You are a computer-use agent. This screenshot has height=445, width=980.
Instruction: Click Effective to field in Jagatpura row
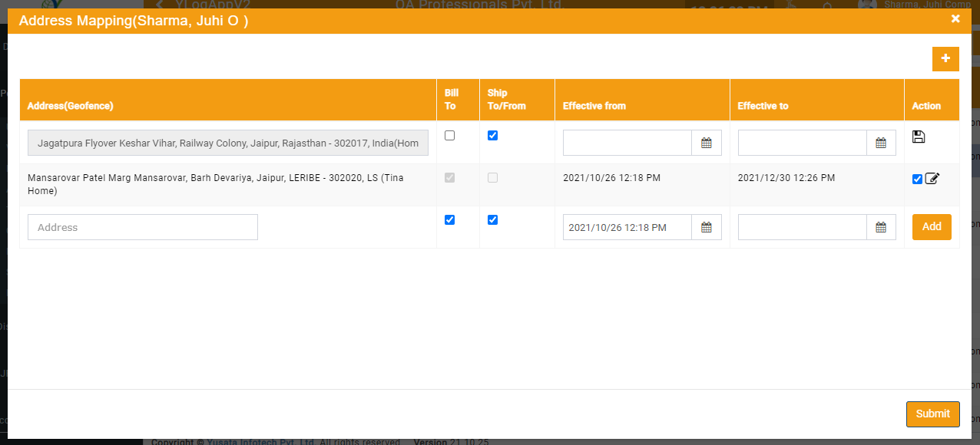point(803,143)
